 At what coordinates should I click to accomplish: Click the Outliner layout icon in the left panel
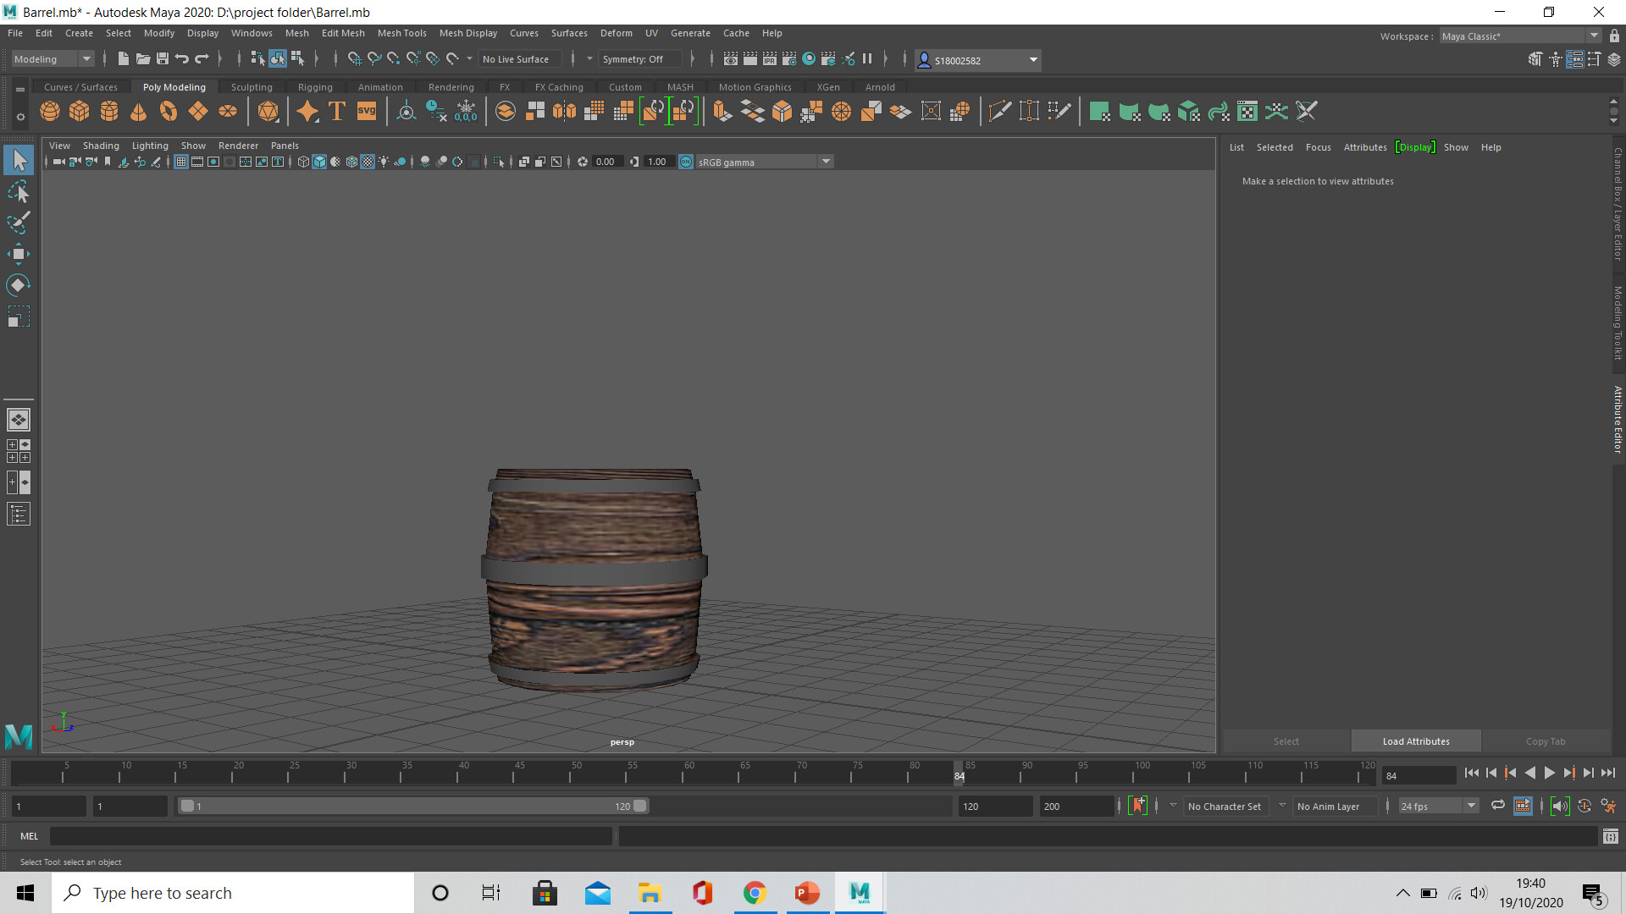pyautogui.click(x=19, y=514)
